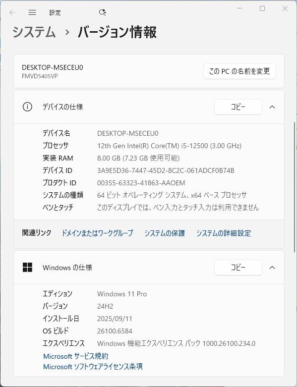Click the デバイス ID label
This screenshot has height=387, width=297.
coord(58,170)
